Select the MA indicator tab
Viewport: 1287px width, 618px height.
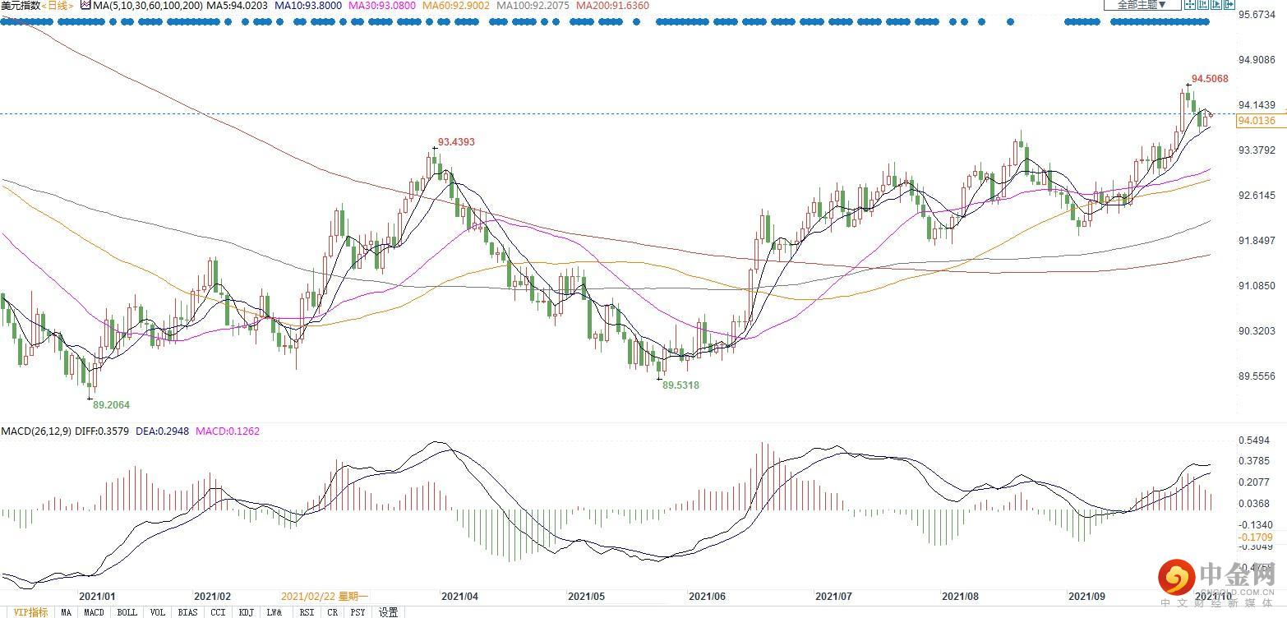coord(66,612)
